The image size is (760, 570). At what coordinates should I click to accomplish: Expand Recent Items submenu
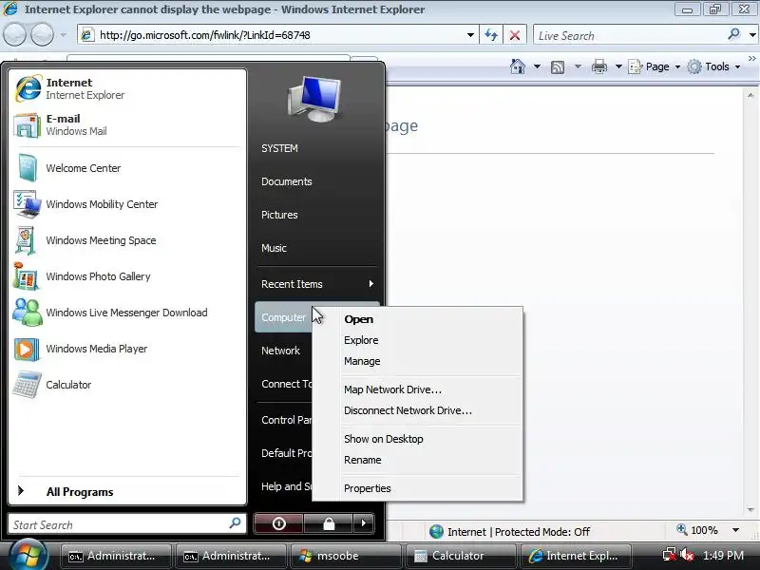tap(317, 284)
